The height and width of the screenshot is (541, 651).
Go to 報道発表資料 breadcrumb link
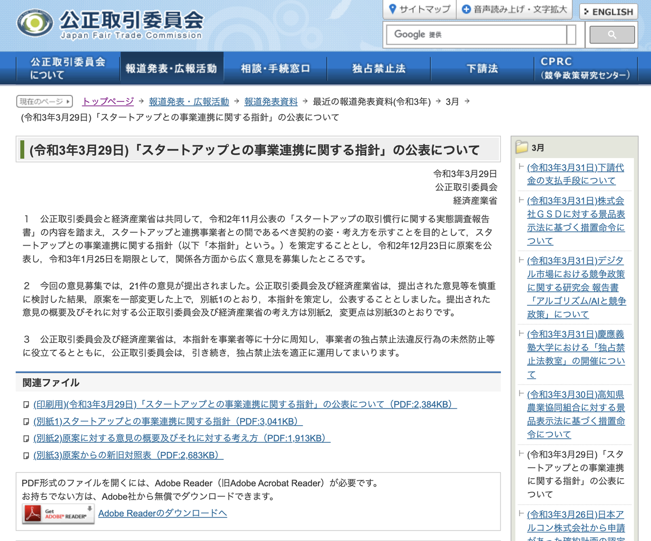click(271, 102)
